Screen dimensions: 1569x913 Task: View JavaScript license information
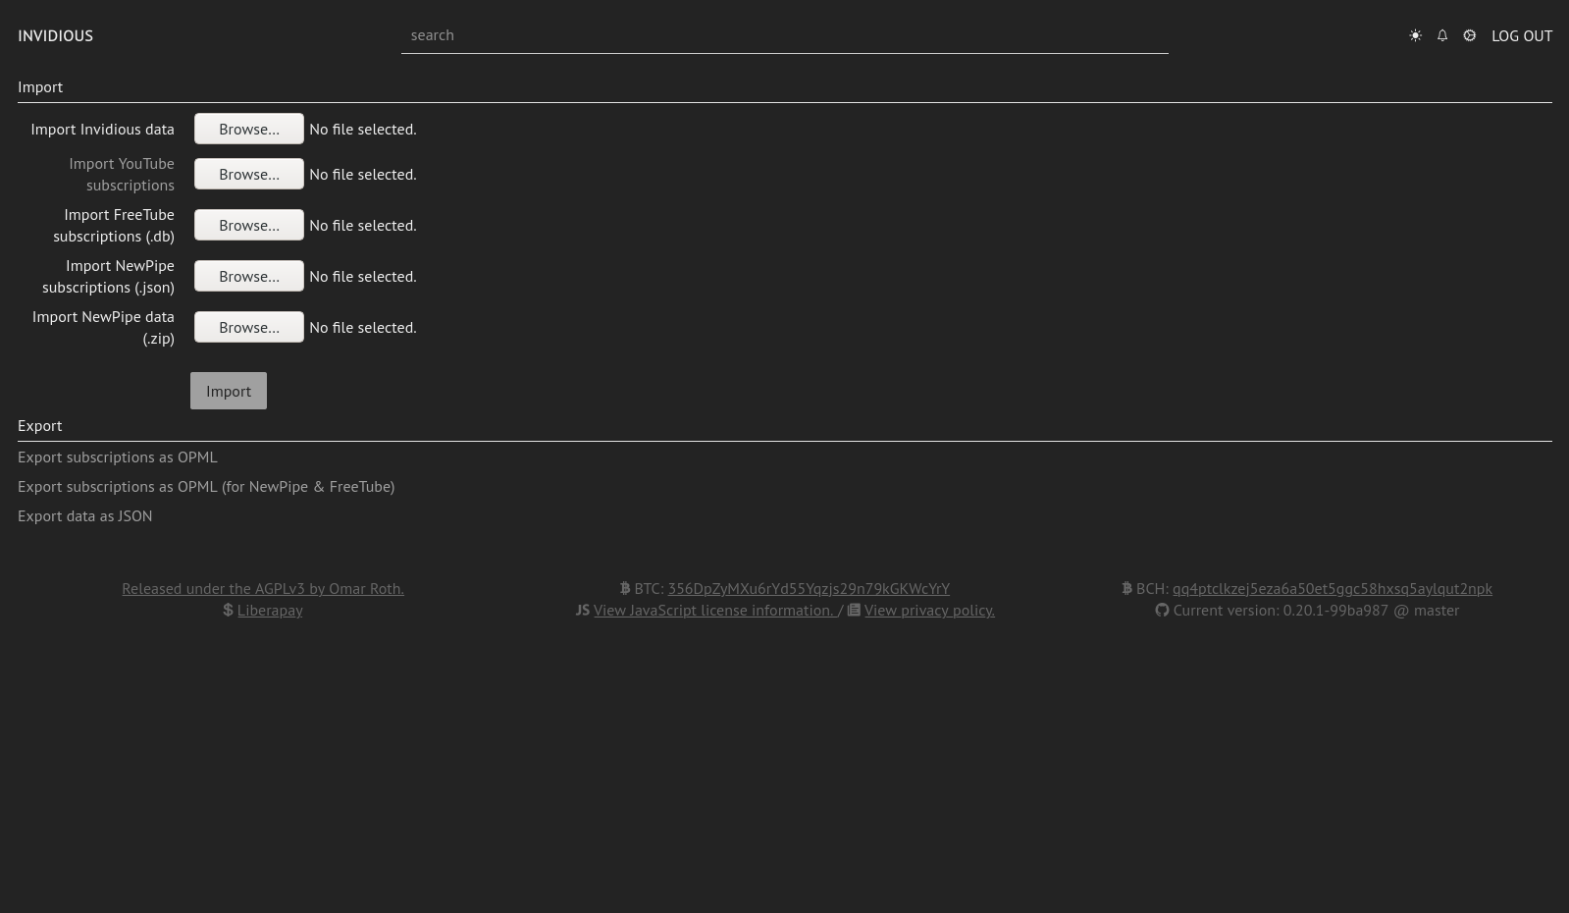pyautogui.click(x=713, y=610)
